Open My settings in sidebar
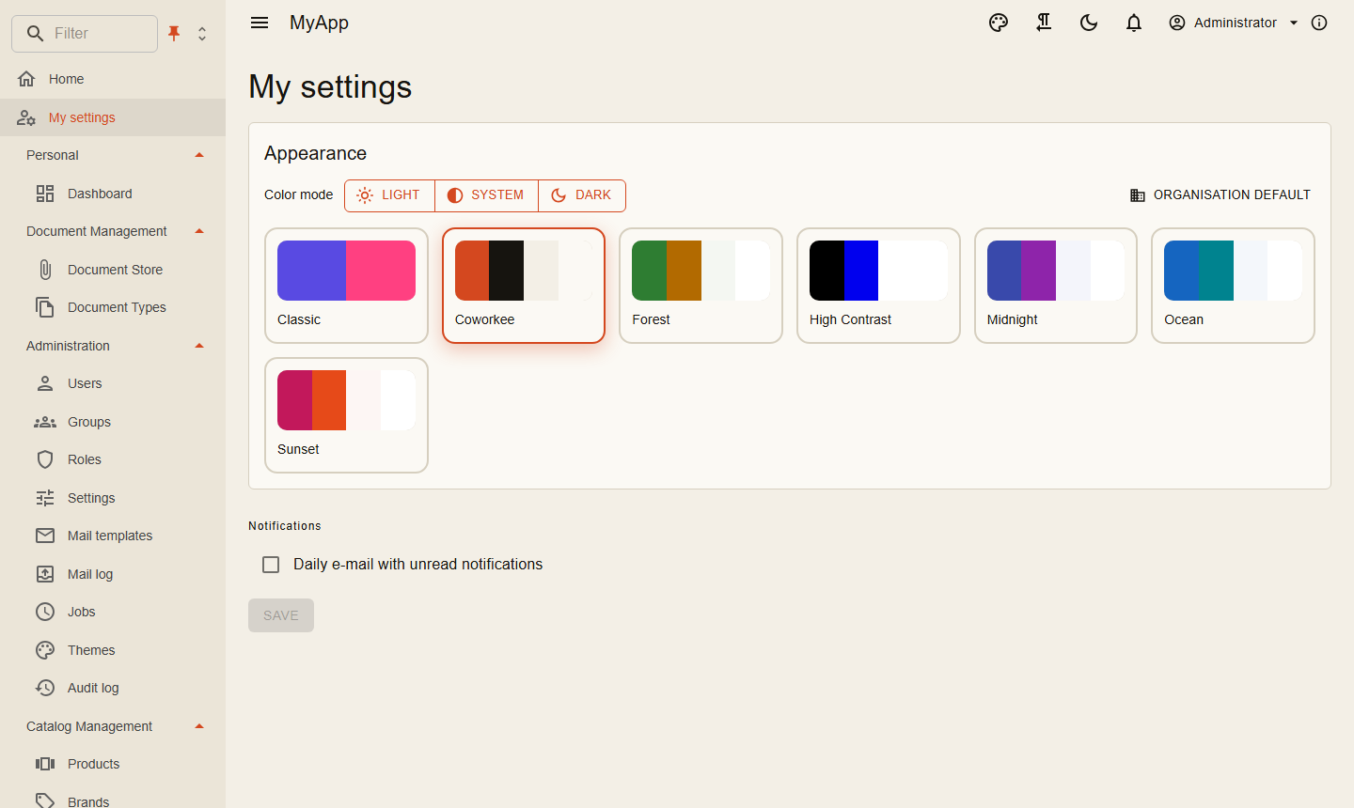1354x808 pixels. click(x=113, y=117)
